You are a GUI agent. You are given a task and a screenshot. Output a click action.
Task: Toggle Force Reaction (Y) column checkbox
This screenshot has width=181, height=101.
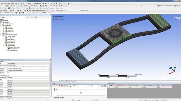click(x=129, y=85)
